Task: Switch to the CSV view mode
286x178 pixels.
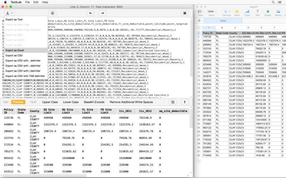Action: click(6, 102)
